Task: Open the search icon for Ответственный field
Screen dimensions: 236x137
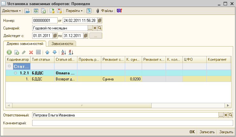Action: pyautogui.click(x=231, y=115)
